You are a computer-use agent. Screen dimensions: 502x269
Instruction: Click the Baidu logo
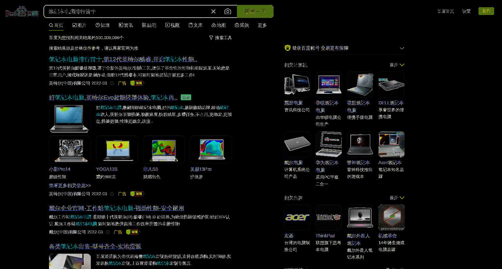coord(22,12)
